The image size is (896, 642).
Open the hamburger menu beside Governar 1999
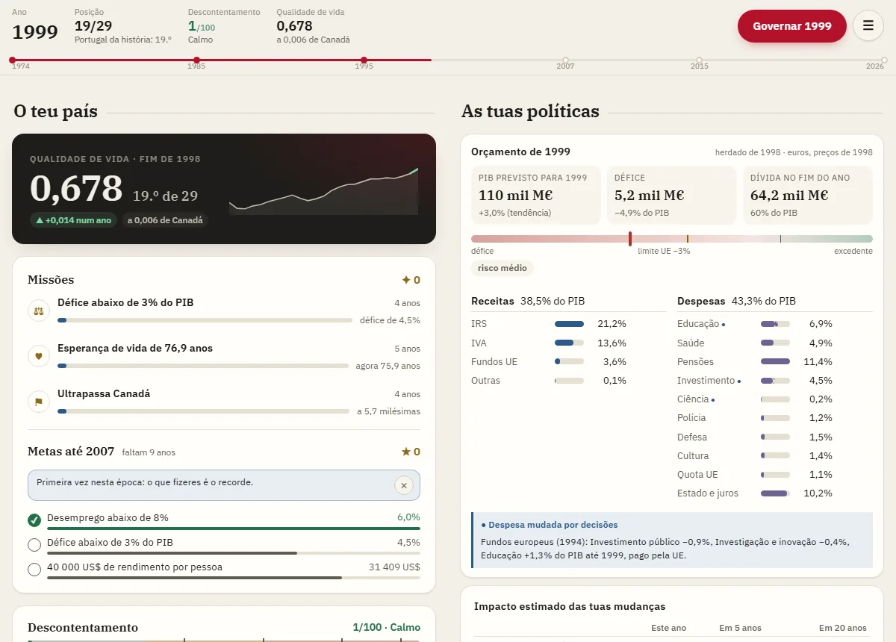tap(868, 25)
